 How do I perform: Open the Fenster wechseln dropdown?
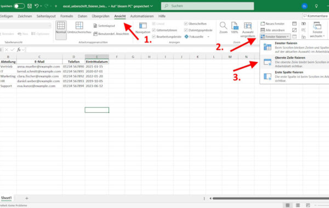click(x=317, y=30)
